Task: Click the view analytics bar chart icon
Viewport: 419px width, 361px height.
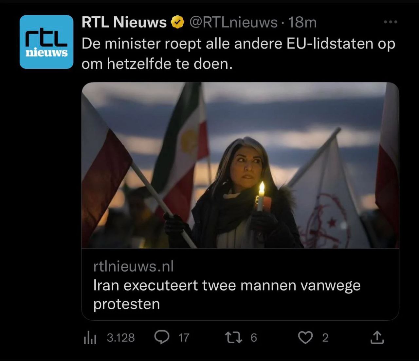Action: (90, 337)
